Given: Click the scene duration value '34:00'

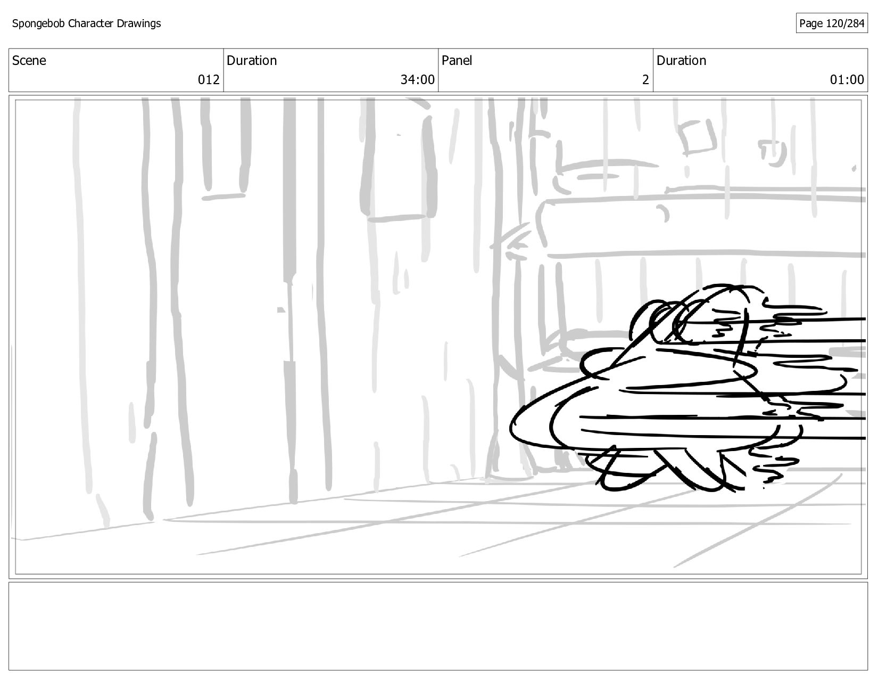Looking at the screenshot, I should point(418,80).
